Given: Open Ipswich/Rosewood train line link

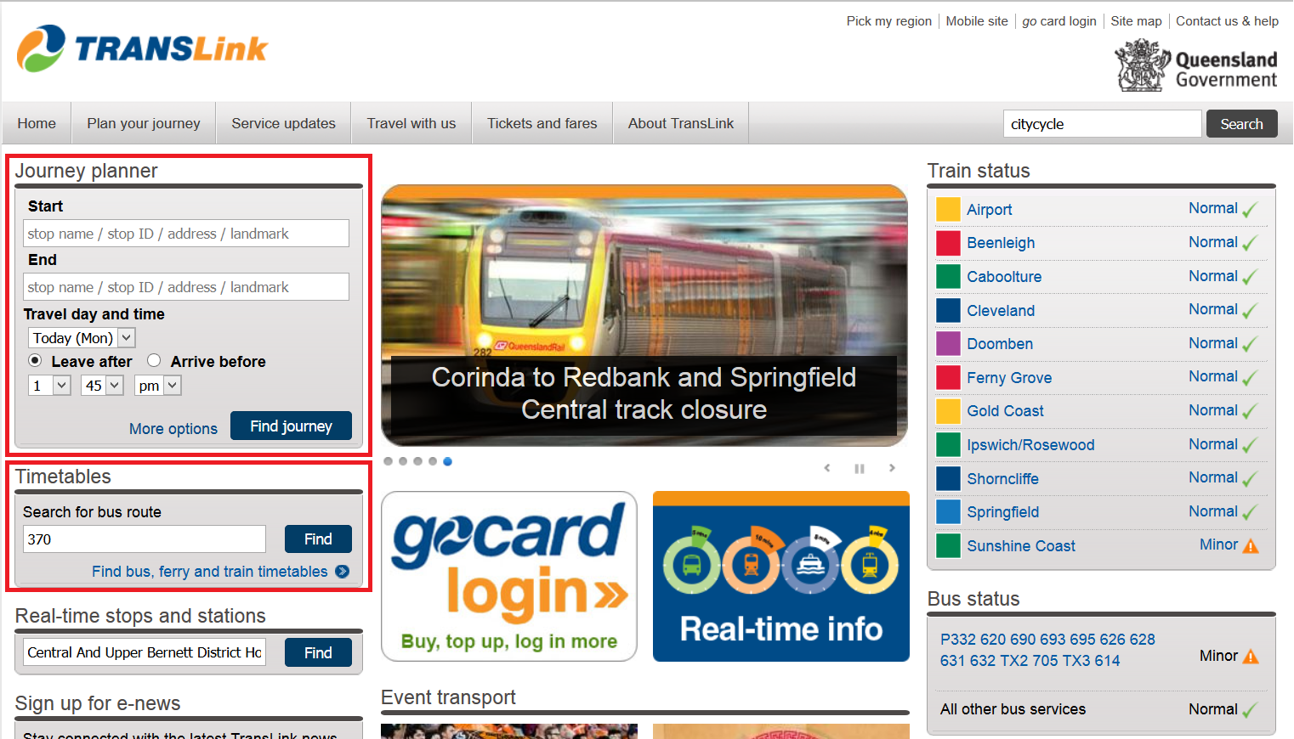Looking at the screenshot, I should click(1030, 445).
